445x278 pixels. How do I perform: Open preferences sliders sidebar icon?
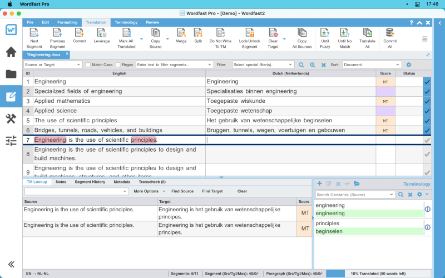[x=11, y=141]
